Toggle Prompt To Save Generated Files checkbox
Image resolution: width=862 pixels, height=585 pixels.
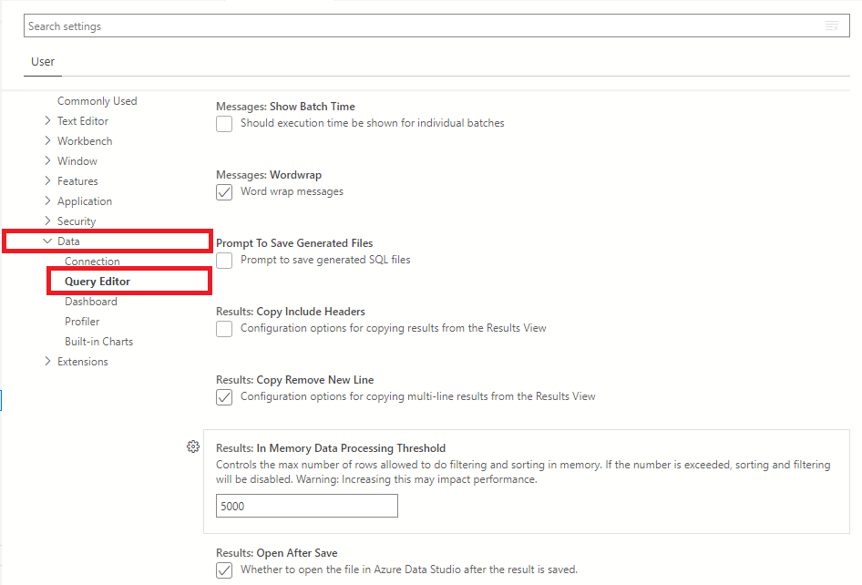click(224, 260)
